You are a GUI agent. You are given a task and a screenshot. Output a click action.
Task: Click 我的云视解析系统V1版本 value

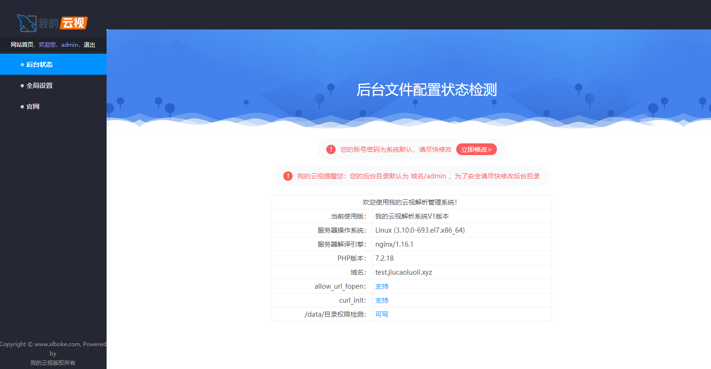pos(412,216)
